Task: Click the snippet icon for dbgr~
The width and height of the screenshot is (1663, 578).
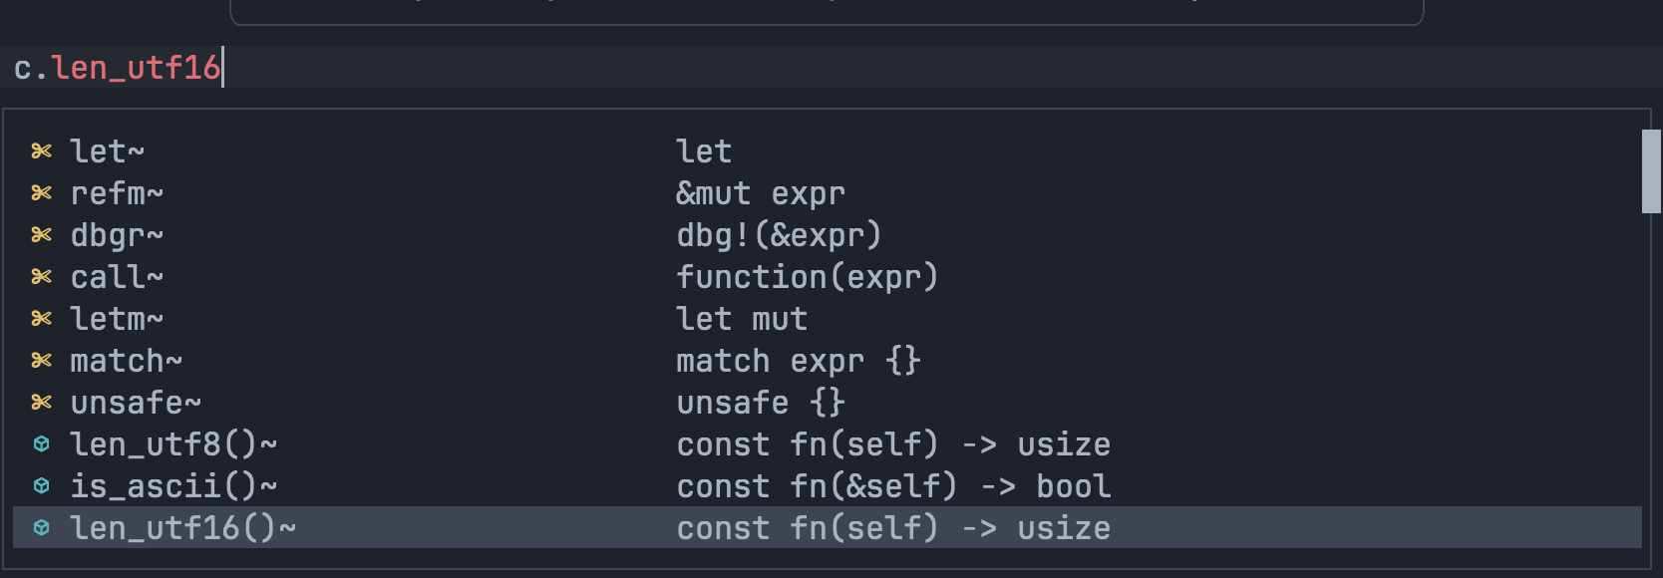Action: (x=41, y=234)
